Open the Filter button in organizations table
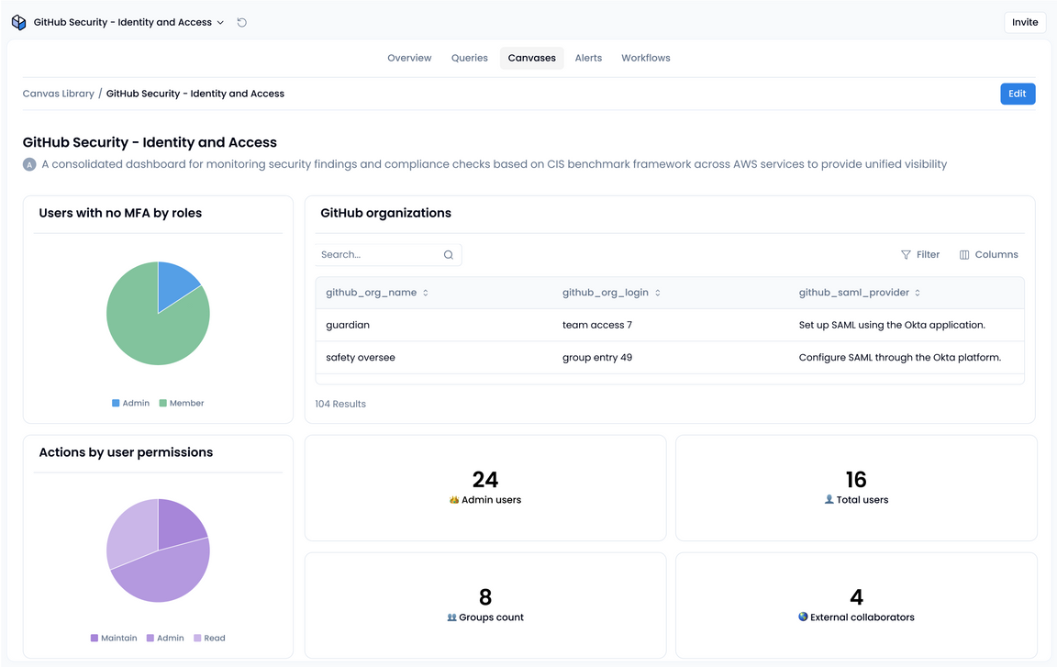This screenshot has height=667, width=1057. tap(920, 255)
